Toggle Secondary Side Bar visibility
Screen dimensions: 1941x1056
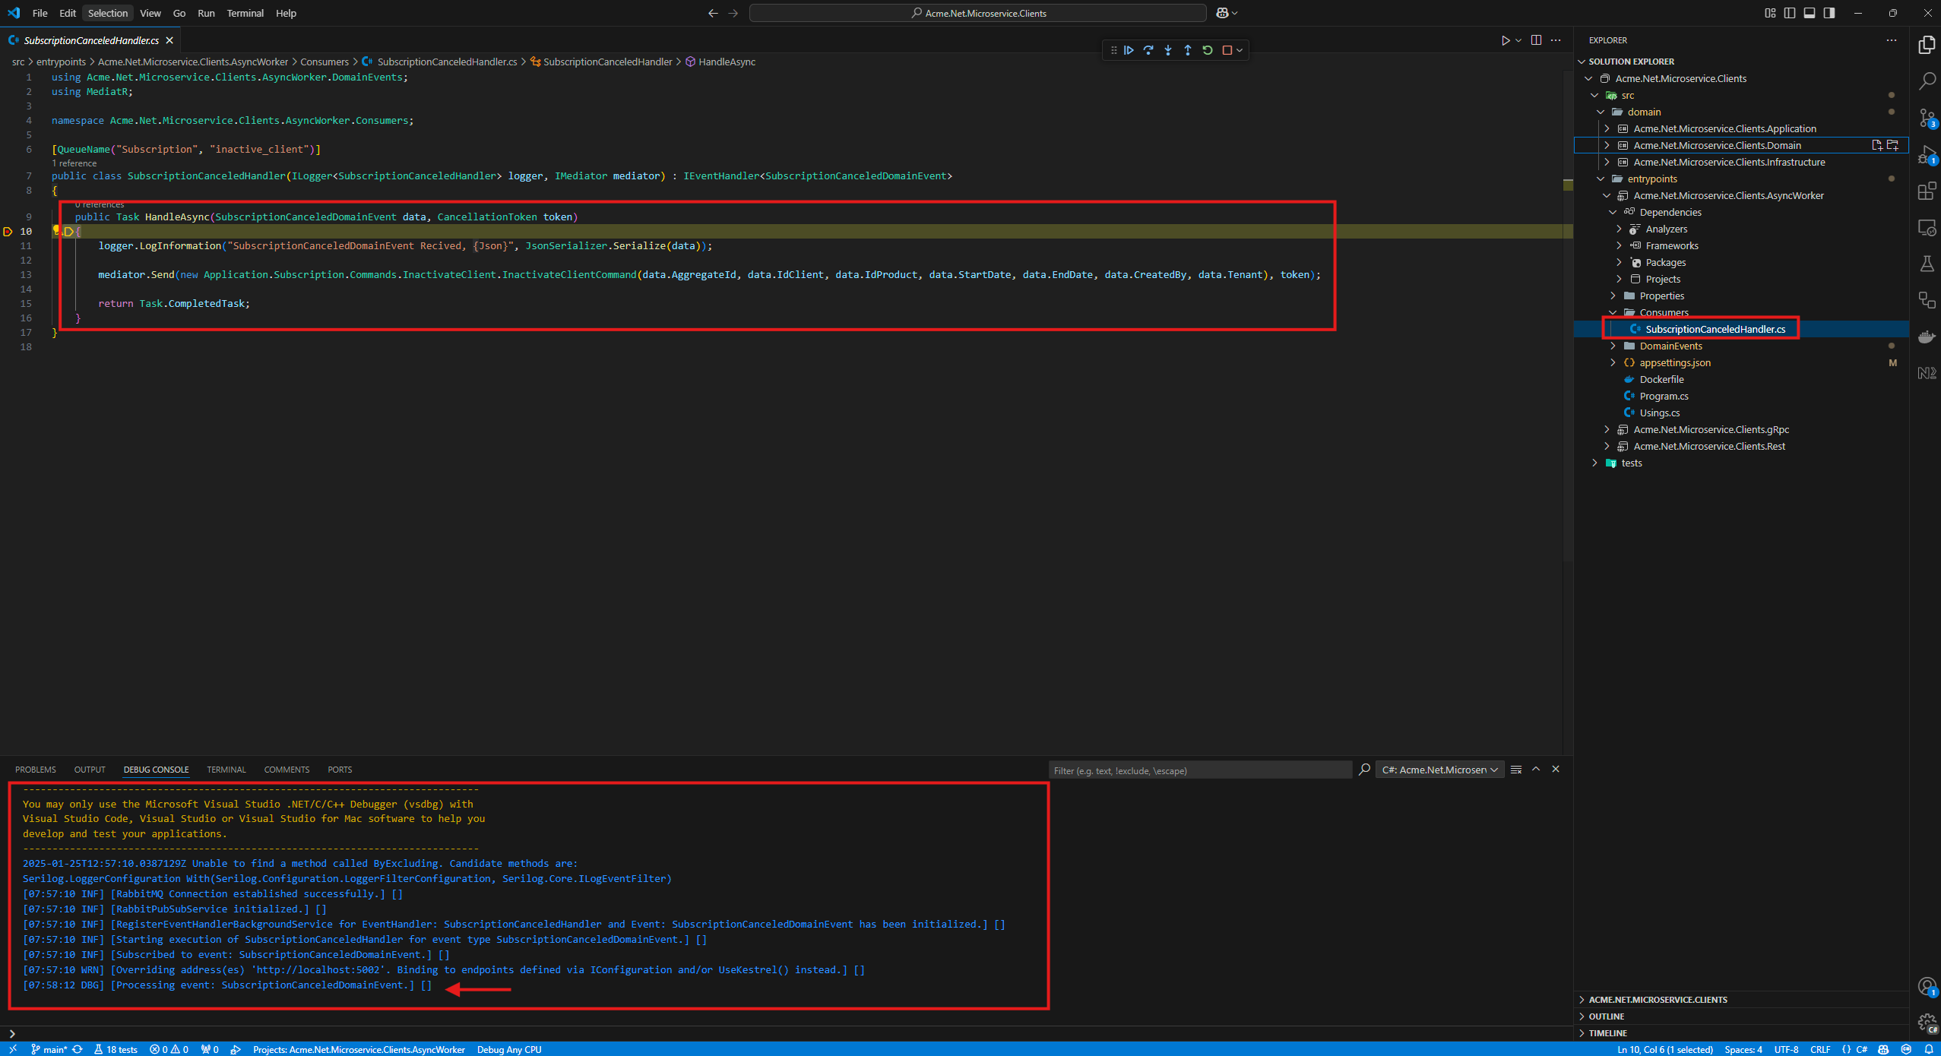click(x=1829, y=13)
